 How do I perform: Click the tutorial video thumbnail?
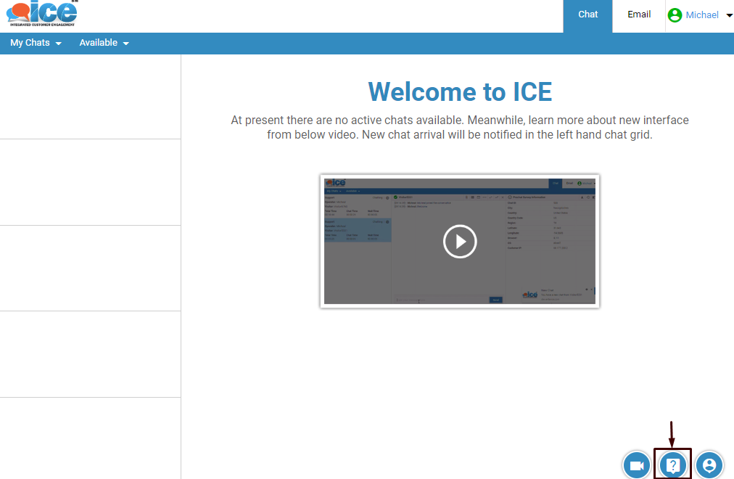(460, 241)
